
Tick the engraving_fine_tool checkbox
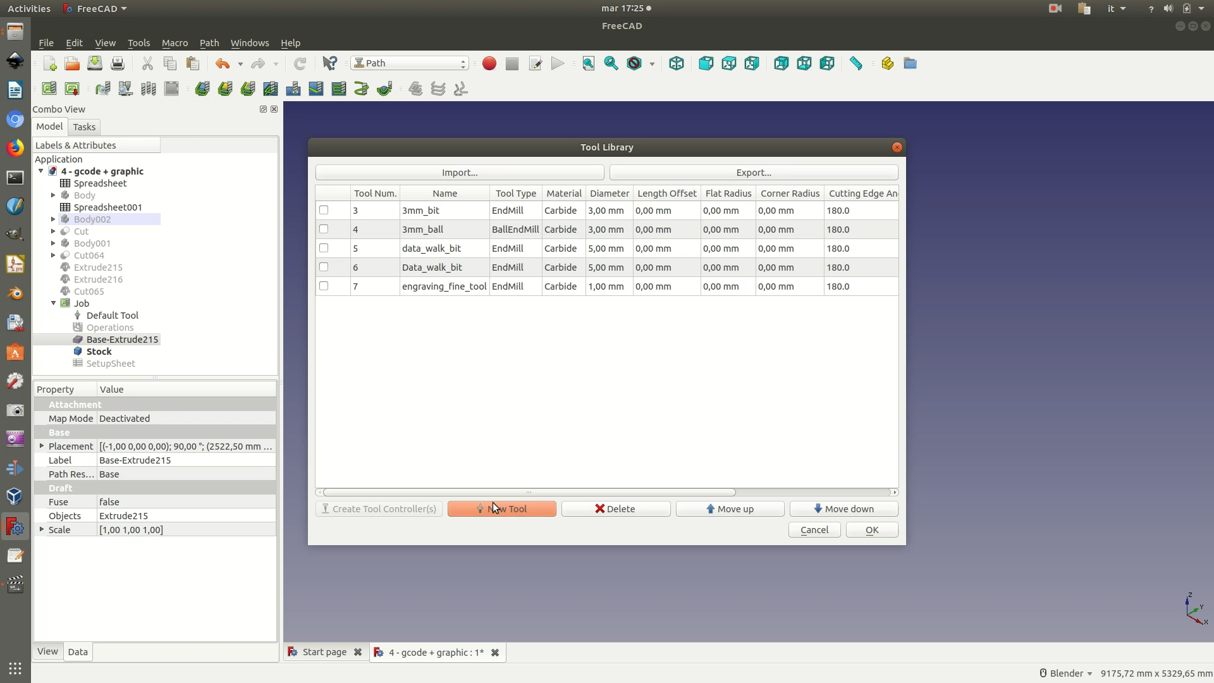[324, 286]
